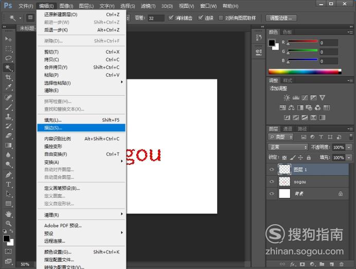Select the Magic Wand tool

[x=8, y=68]
